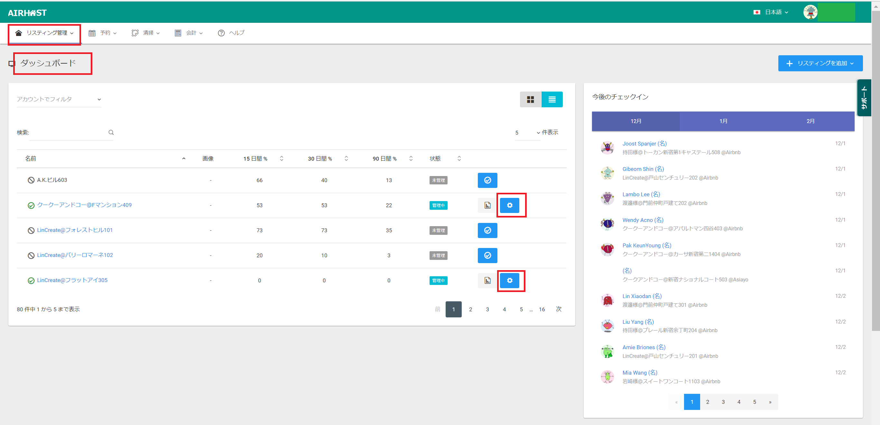The height and width of the screenshot is (425, 880).
Task: Open the 予約 menu
Action: point(103,33)
